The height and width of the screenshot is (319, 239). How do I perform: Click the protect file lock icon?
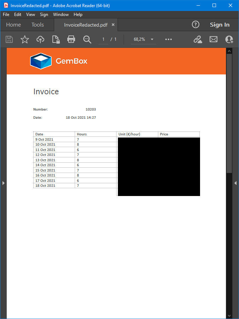point(56,39)
